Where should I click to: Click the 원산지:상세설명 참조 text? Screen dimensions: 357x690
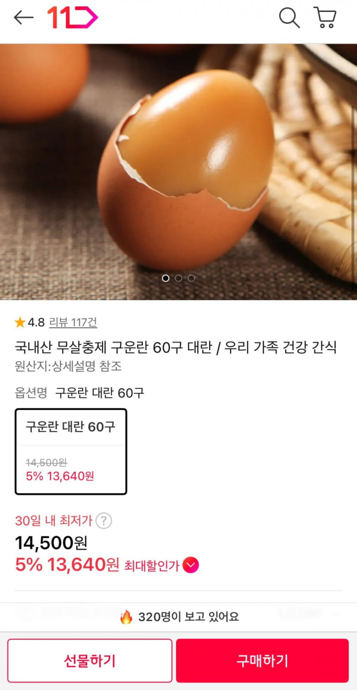(68, 366)
